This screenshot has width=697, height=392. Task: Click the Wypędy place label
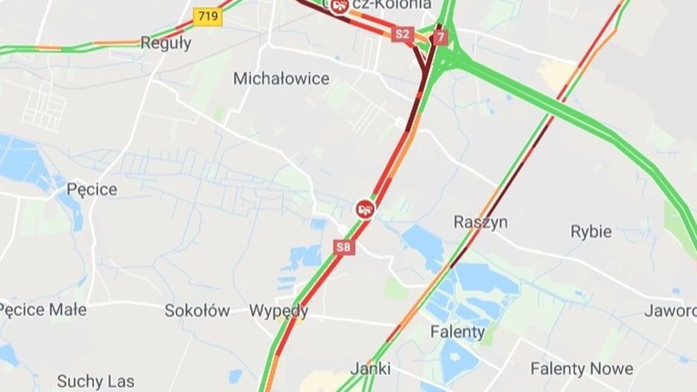click(x=279, y=311)
